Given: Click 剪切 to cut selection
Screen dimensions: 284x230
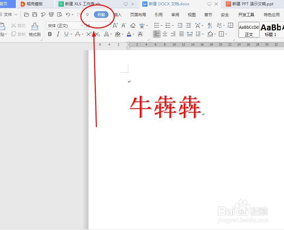Looking at the screenshot, I should pyautogui.click(x=18, y=25).
